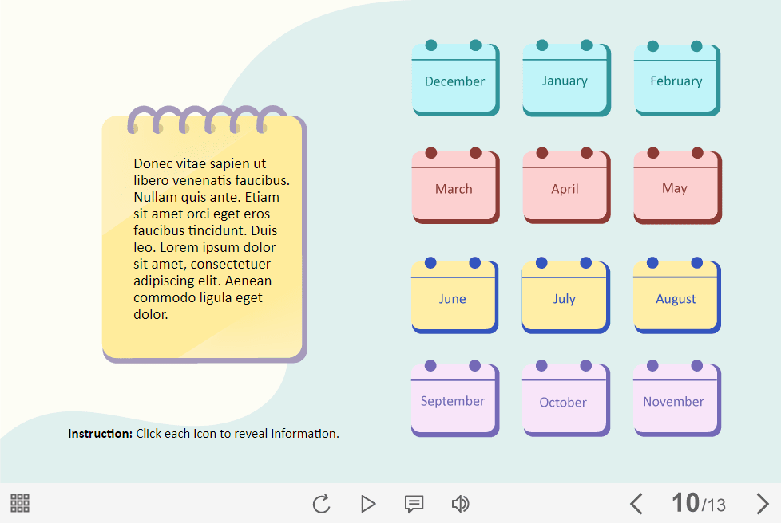Screen dimensions: 781x523
Task: Select the May calendar icon
Action: tap(676, 188)
